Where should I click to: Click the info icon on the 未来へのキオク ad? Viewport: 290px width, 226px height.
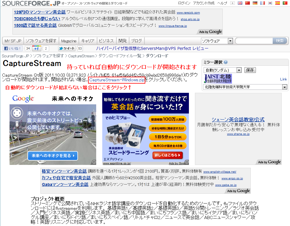coord(94,162)
